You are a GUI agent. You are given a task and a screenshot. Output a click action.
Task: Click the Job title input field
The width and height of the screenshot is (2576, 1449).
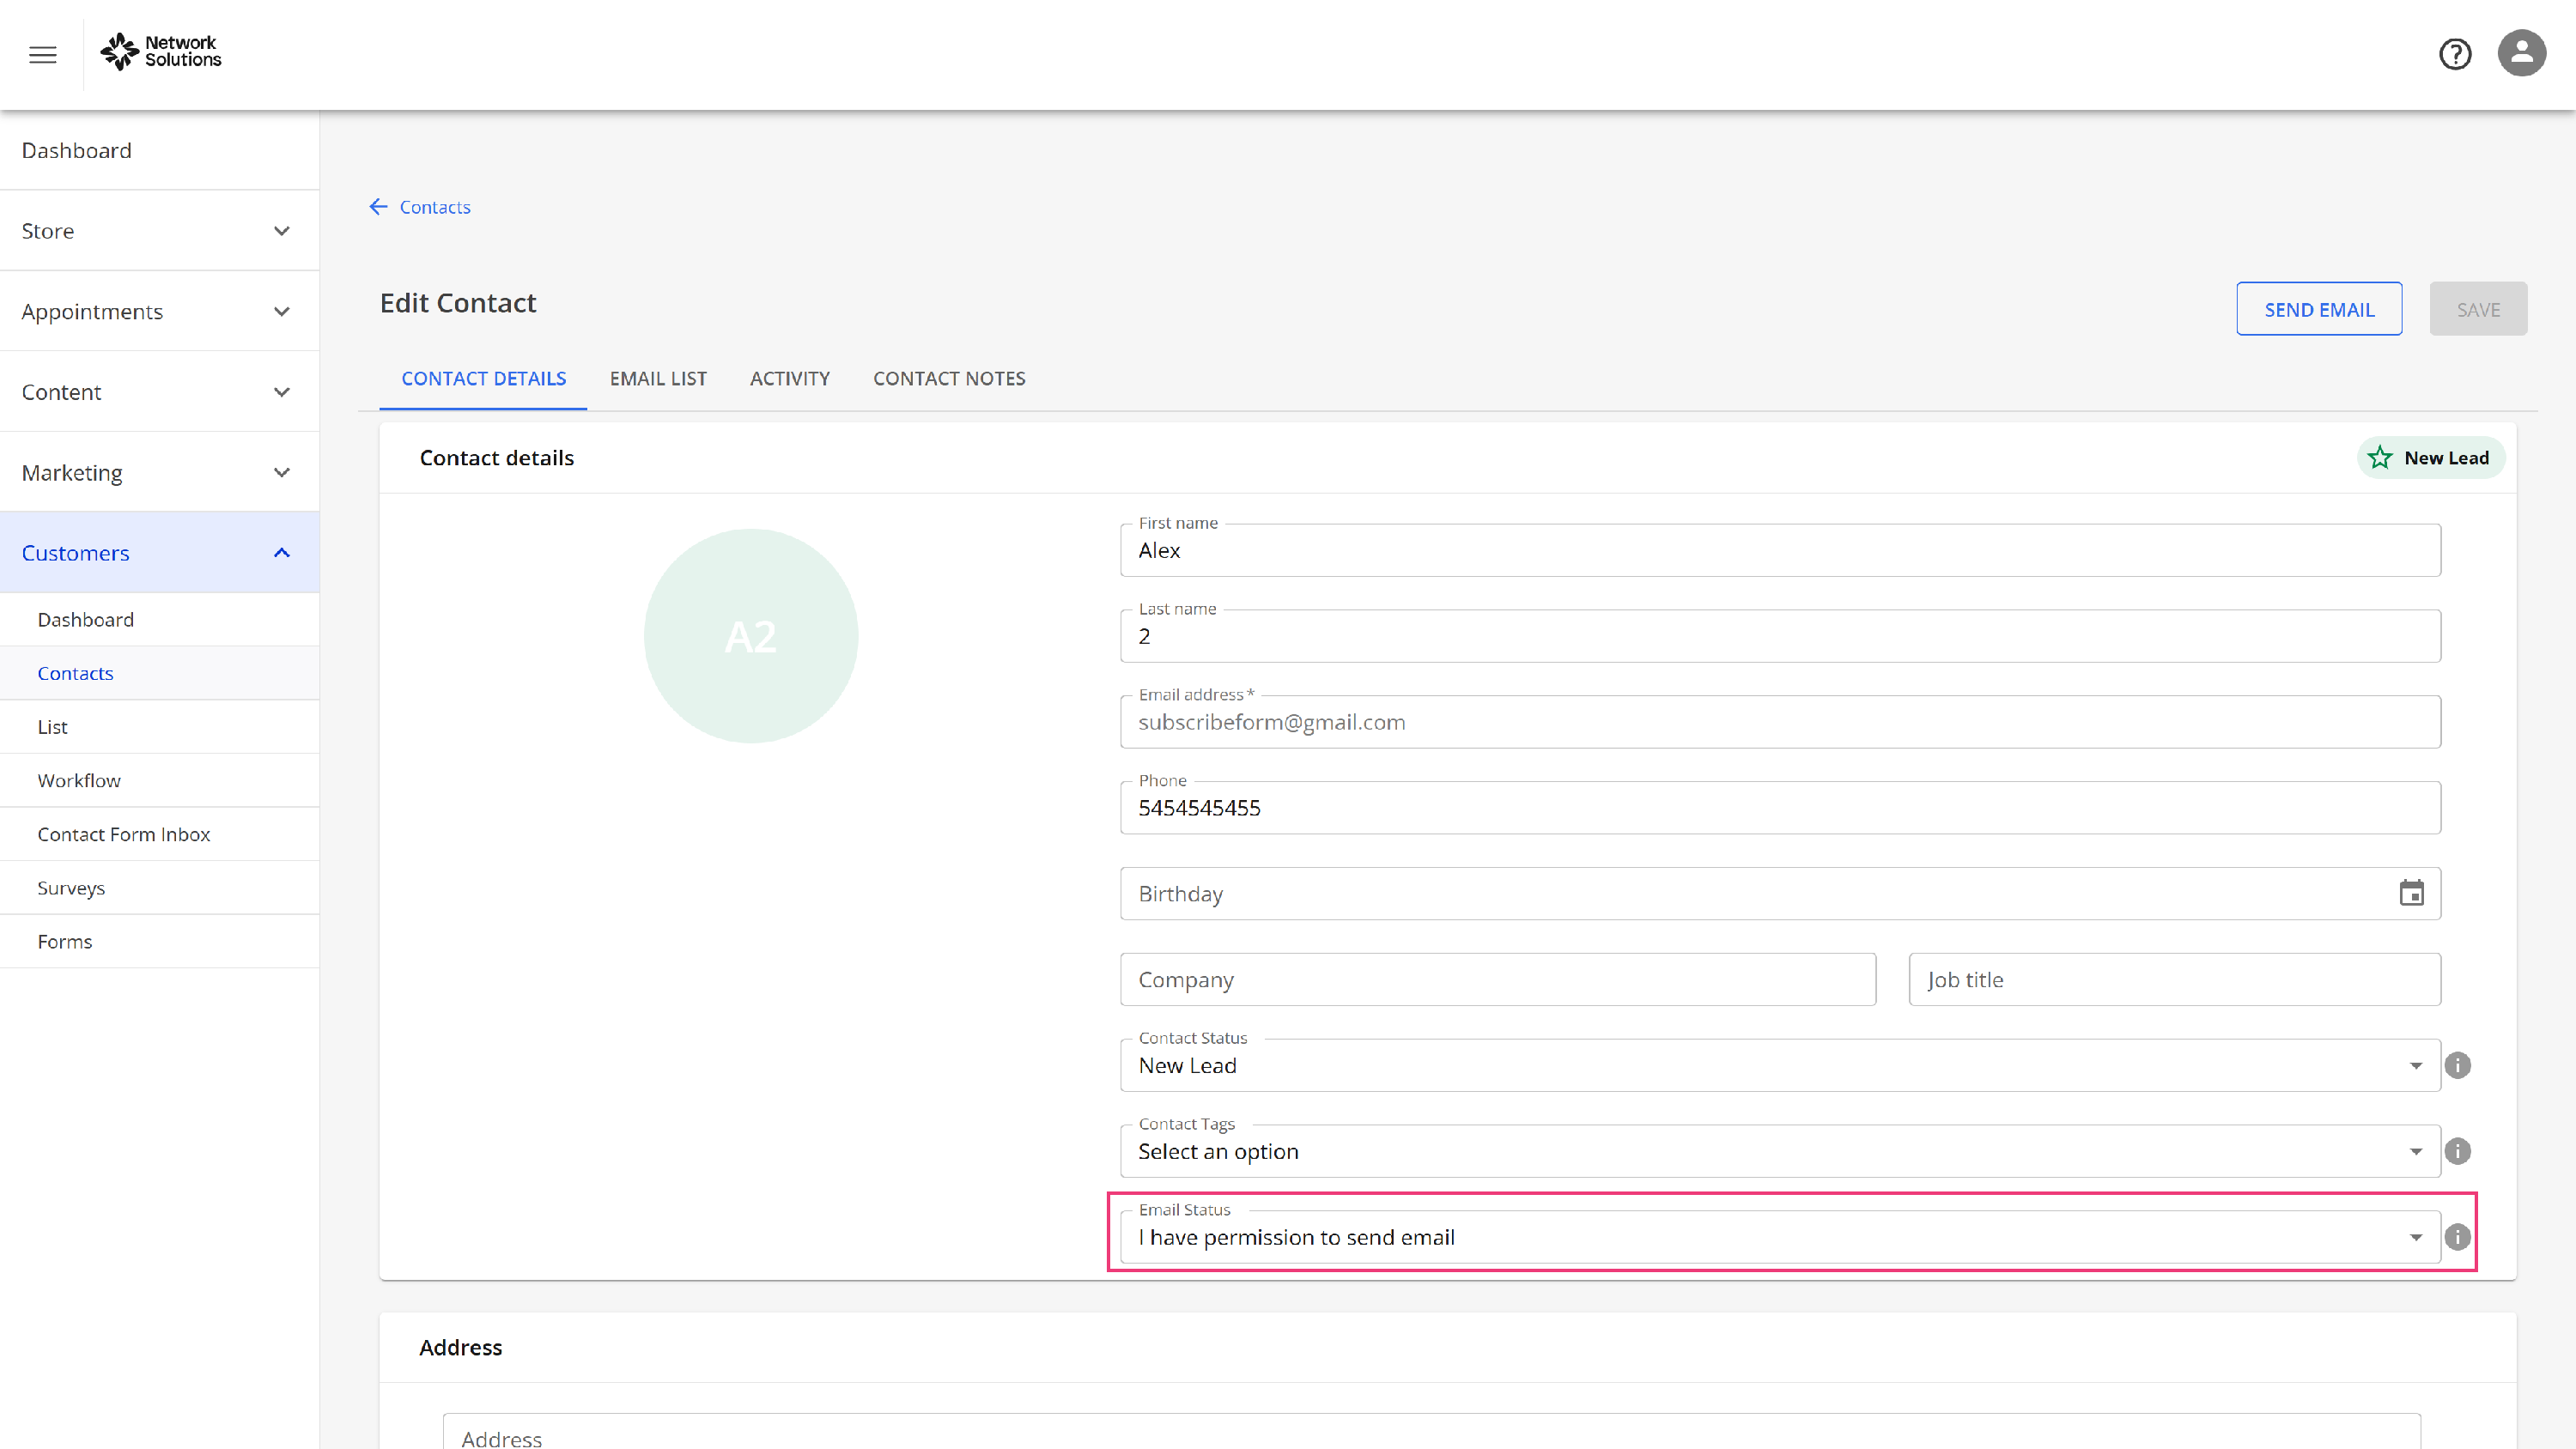click(2174, 979)
